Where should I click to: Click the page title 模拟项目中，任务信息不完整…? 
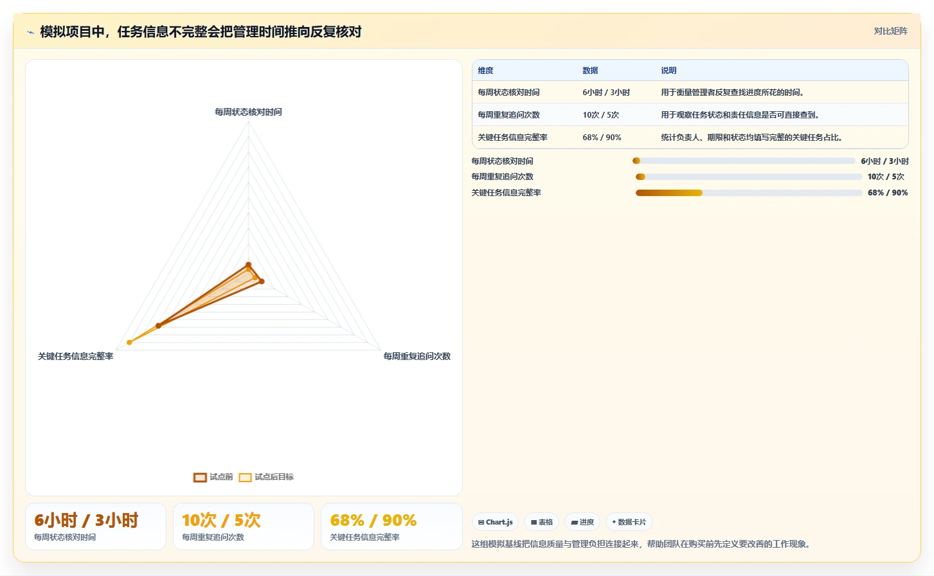pos(201,32)
